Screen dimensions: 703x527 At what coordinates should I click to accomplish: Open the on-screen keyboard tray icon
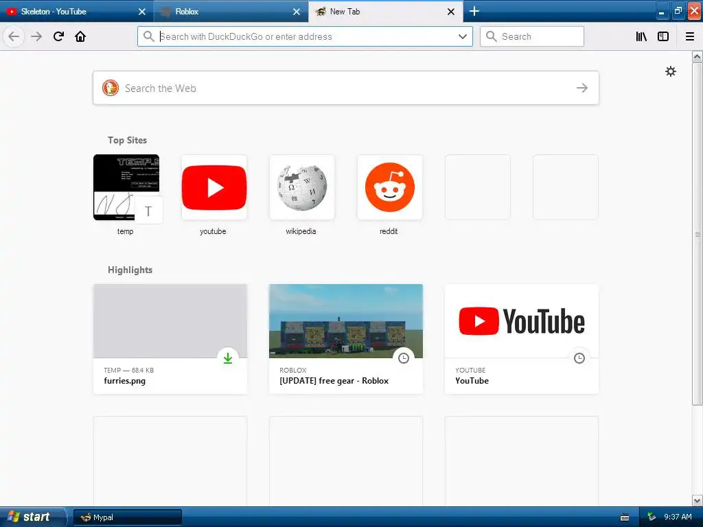[x=625, y=517]
